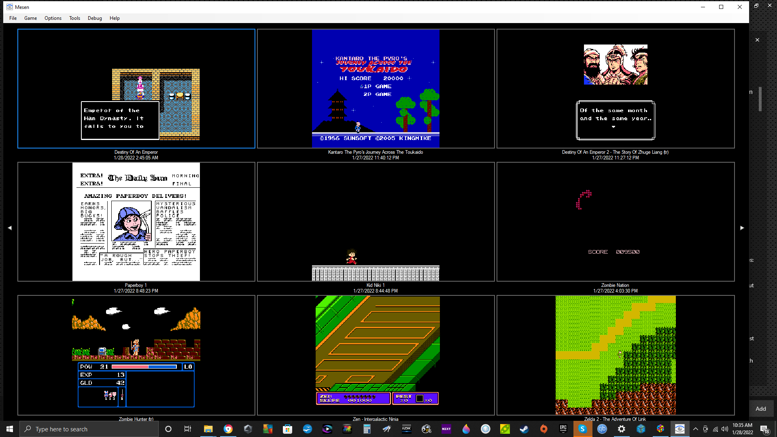Open the notification center icon
Image resolution: width=777 pixels, height=437 pixels.
pos(764,429)
